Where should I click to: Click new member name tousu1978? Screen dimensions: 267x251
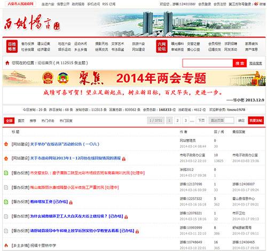(x=236, y=110)
